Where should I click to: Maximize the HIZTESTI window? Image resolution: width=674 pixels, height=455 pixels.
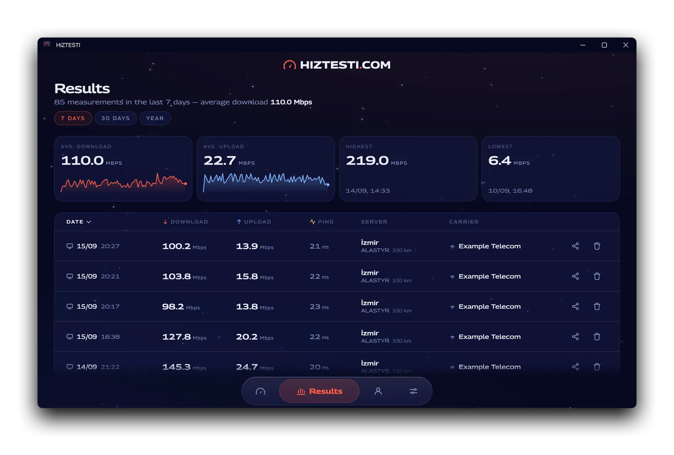(x=604, y=45)
